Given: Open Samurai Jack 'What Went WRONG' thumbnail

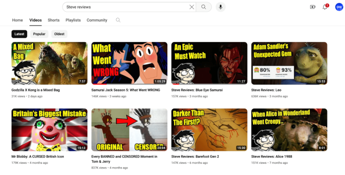Looking at the screenshot, I should (x=130, y=63).
